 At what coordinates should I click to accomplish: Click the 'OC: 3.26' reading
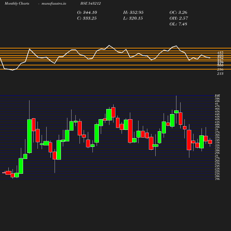tap(178, 12)
